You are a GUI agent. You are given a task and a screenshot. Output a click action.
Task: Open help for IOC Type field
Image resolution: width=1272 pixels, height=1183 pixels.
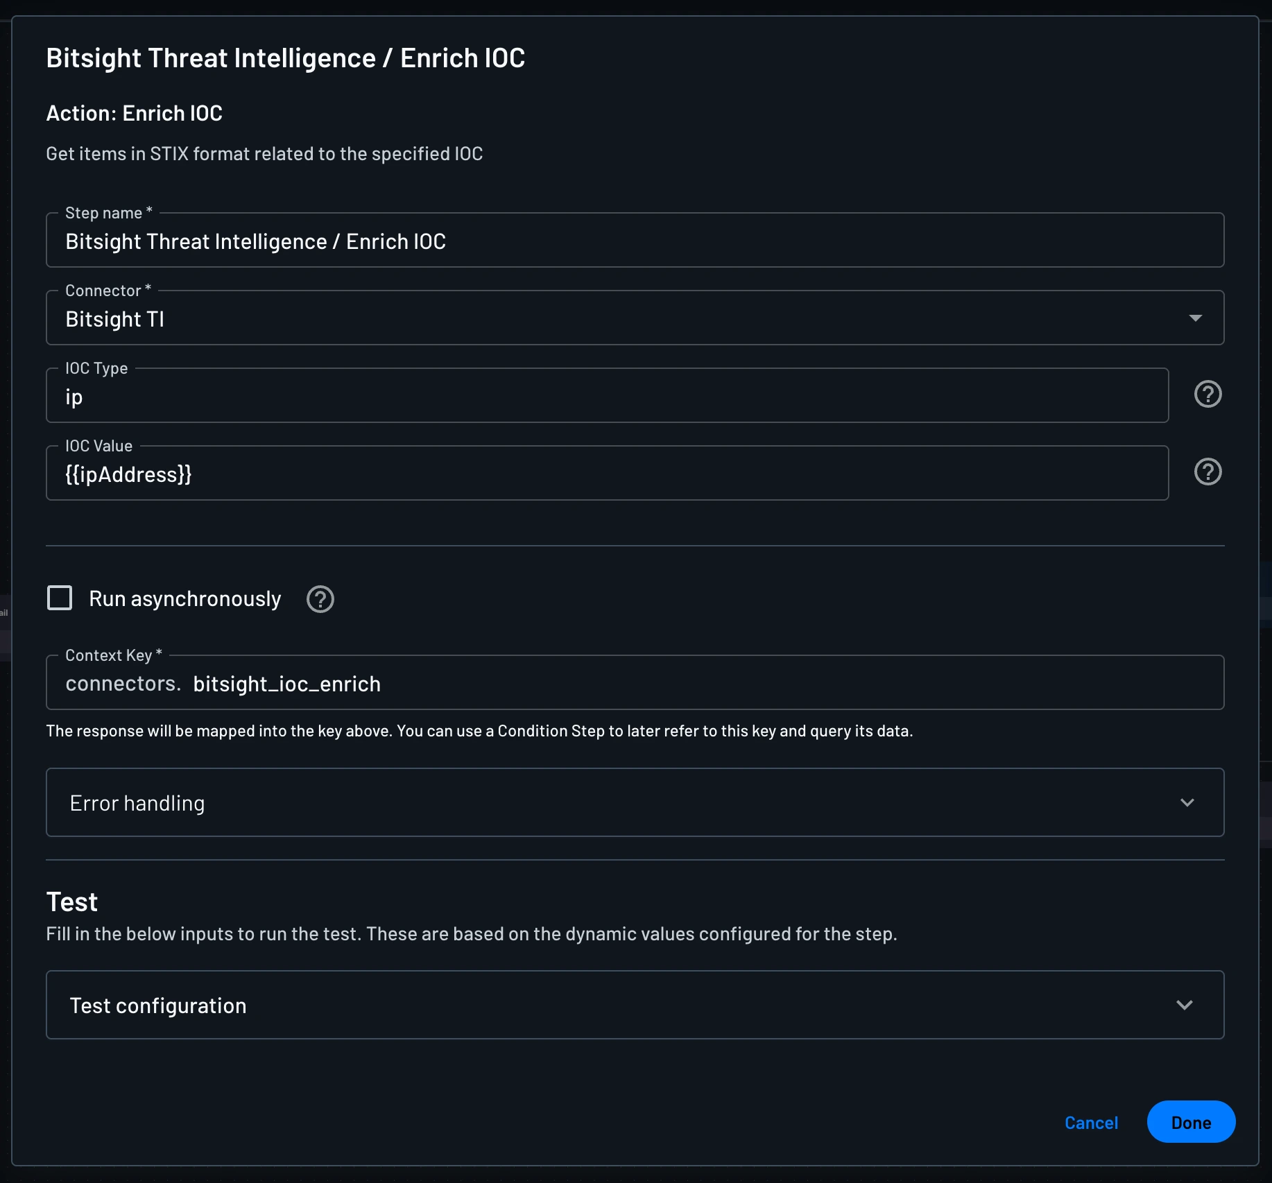coord(1207,395)
